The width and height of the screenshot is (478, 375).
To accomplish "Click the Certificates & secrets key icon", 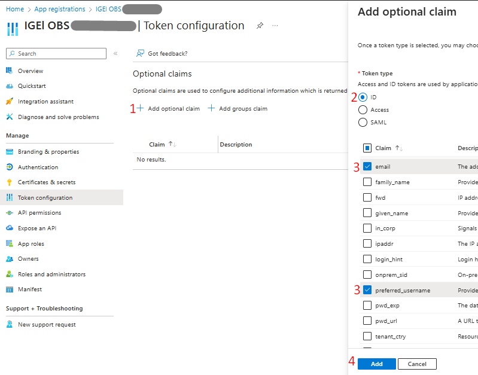I will point(10,182).
